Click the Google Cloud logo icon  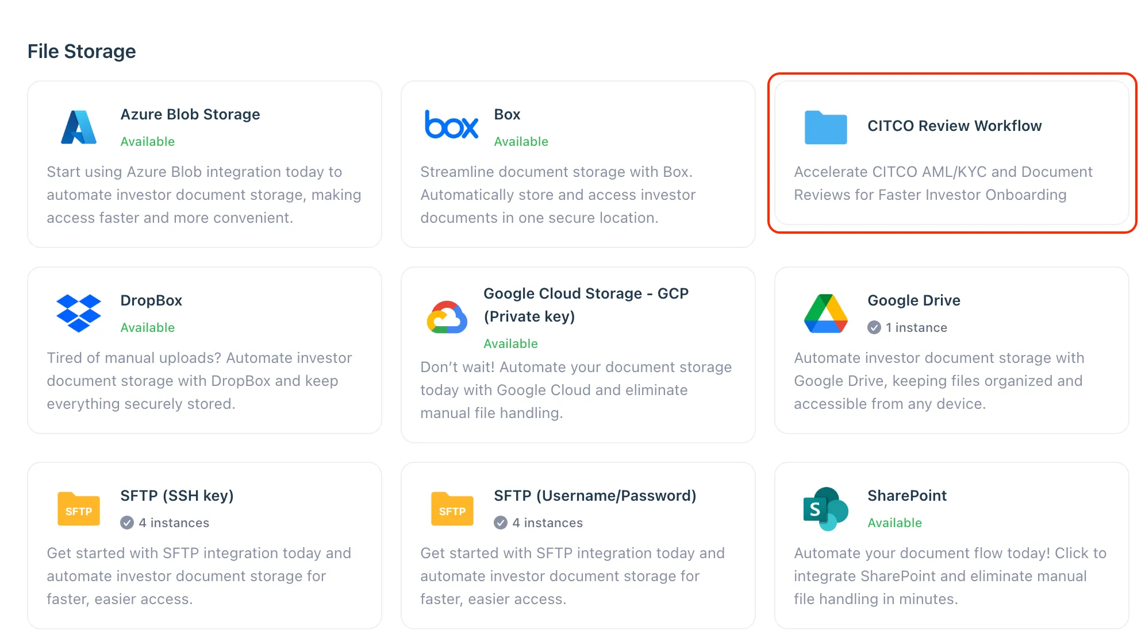click(x=447, y=317)
